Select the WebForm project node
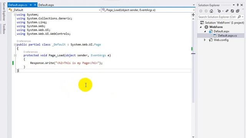This screenshot has height=138, width=246. [216, 27]
